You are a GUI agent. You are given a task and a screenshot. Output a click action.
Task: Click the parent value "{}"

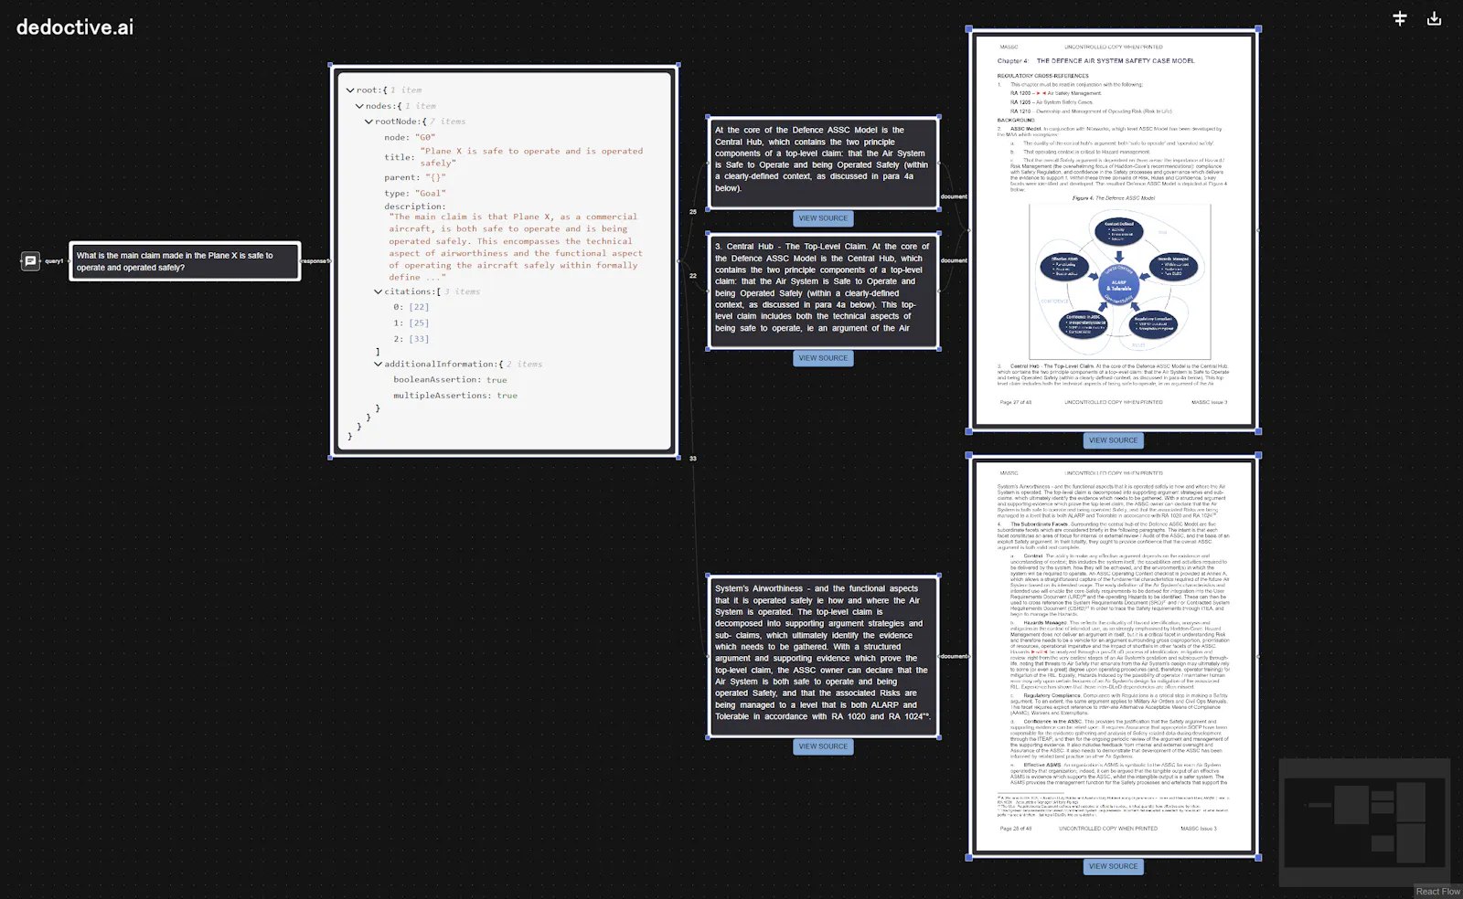tap(437, 177)
